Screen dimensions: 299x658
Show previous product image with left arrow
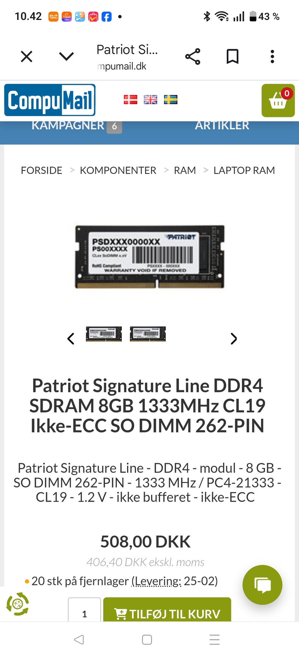pos(71,339)
